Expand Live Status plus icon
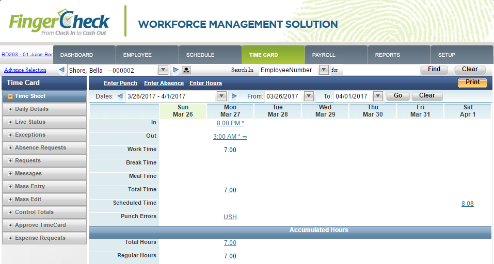 coord(10,122)
